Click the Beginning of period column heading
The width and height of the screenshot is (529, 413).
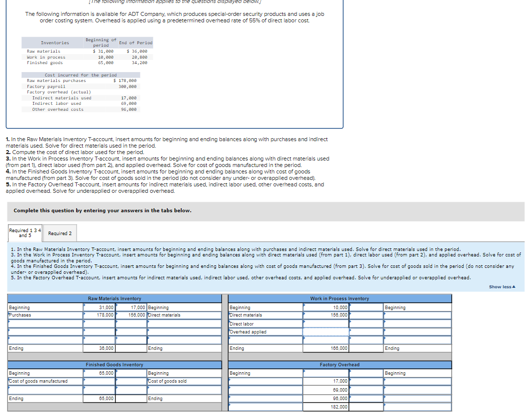pyautogui.click(x=101, y=42)
